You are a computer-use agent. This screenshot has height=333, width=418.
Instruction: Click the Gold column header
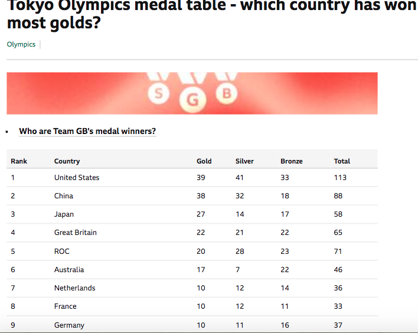click(x=204, y=161)
